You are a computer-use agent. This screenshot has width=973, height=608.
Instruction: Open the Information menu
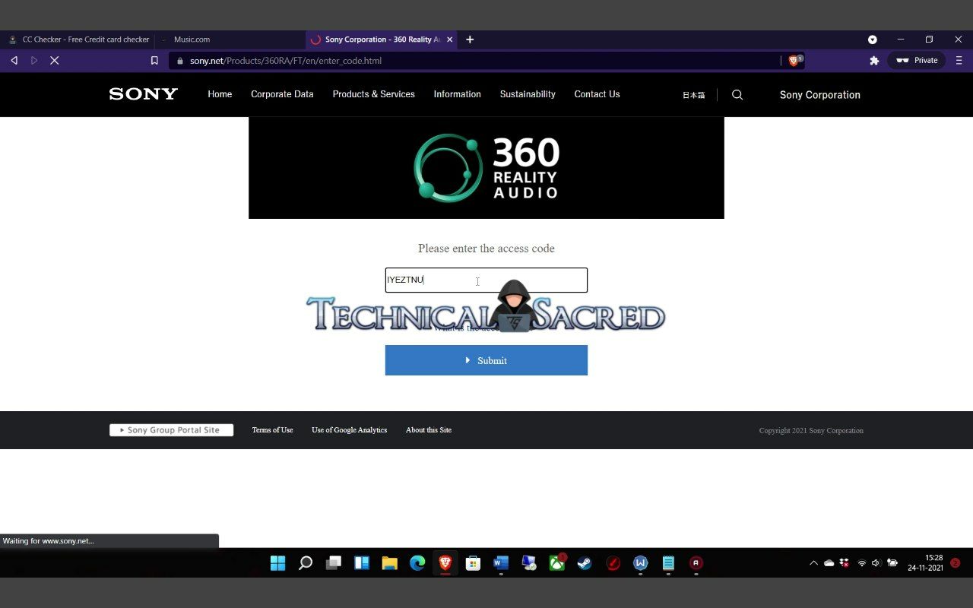[457, 94]
